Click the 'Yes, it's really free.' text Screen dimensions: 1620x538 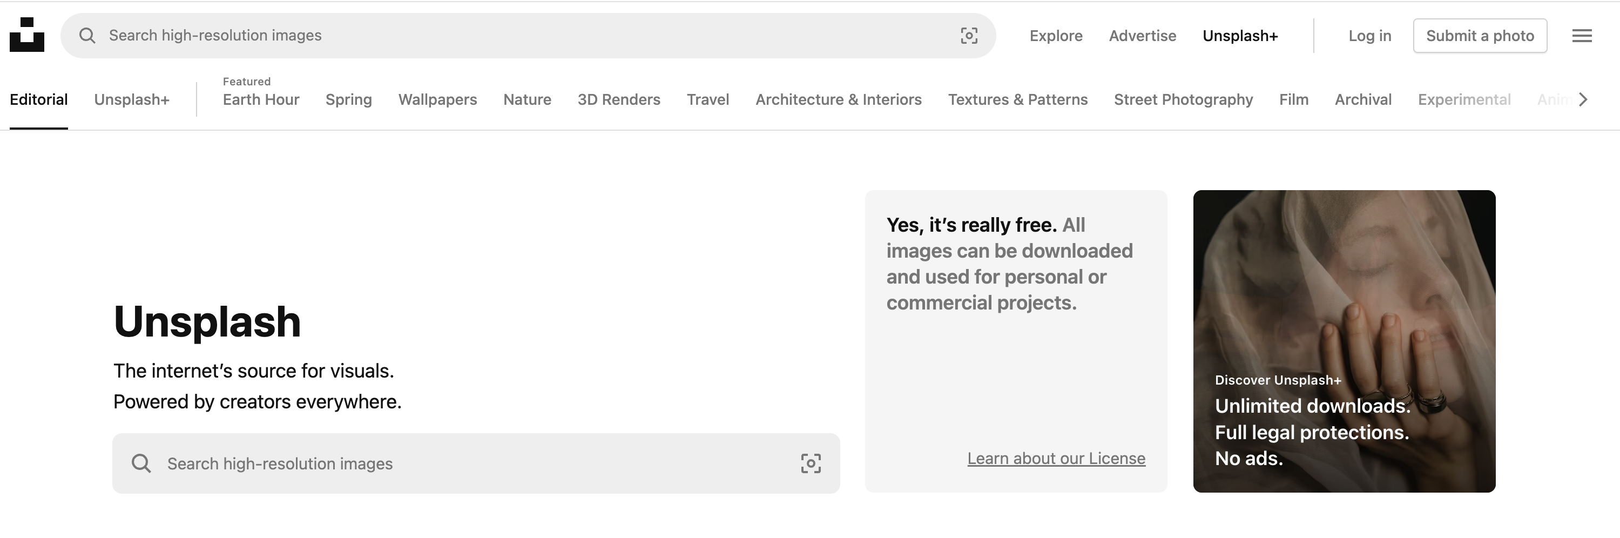coord(971,225)
